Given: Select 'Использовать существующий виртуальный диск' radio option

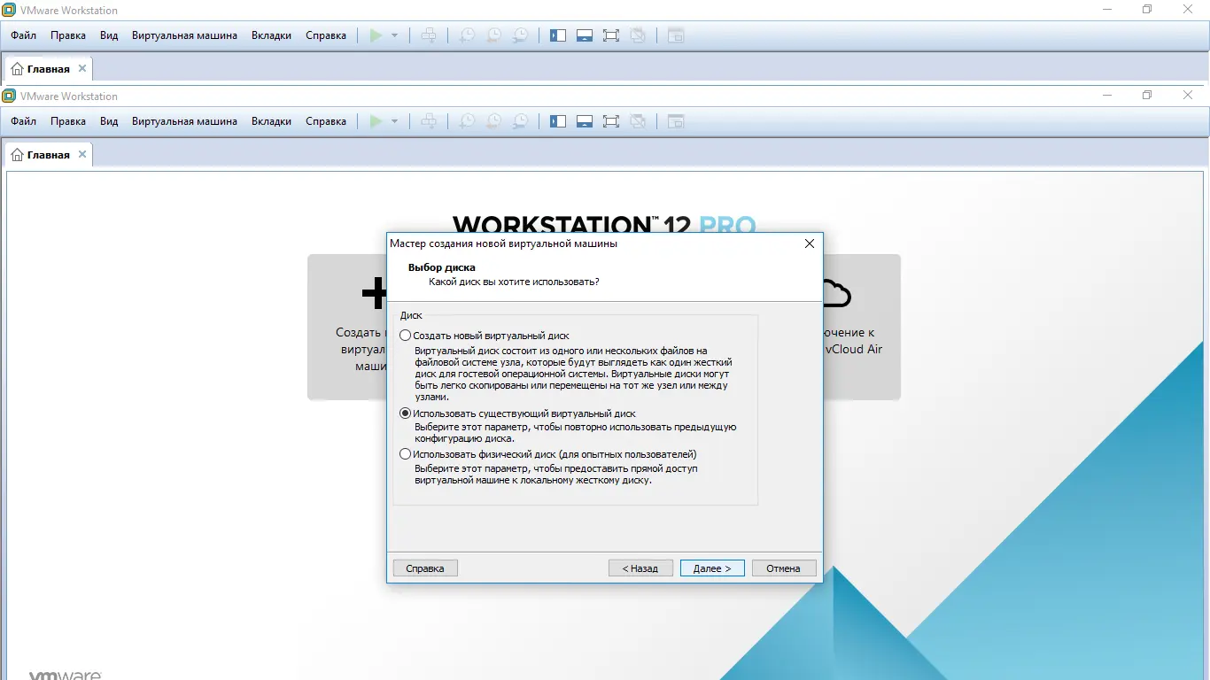Looking at the screenshot, I should coord(406,413).
